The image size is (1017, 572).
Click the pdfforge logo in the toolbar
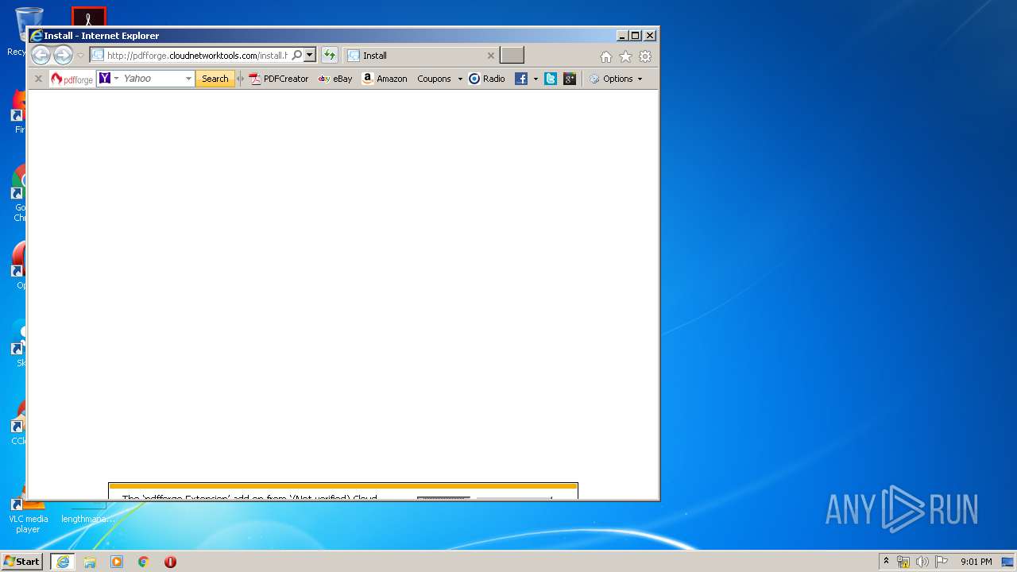(72, 79)
